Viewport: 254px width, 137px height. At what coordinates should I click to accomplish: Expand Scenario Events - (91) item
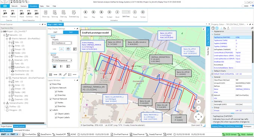point(4,103)
